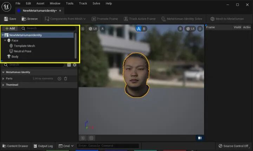
Task: Click Promote Frame button
Action: pyautogui.click(x=105, y=19)
